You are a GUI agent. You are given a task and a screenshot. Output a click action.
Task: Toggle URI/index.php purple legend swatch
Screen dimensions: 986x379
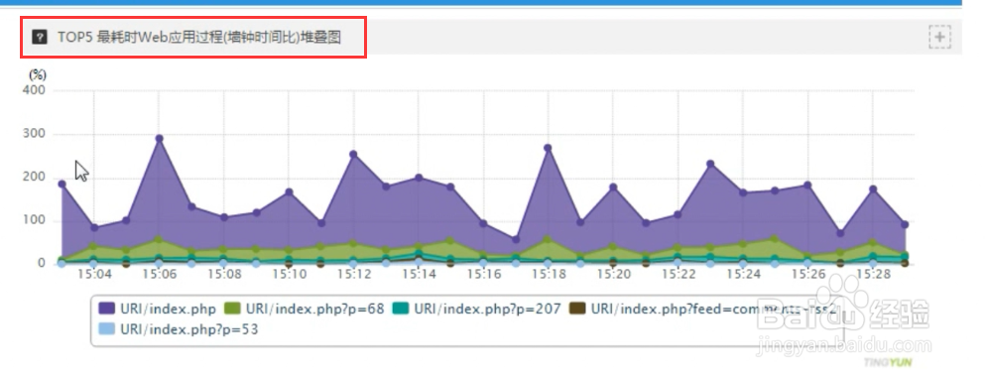click(x=107, y=308)
